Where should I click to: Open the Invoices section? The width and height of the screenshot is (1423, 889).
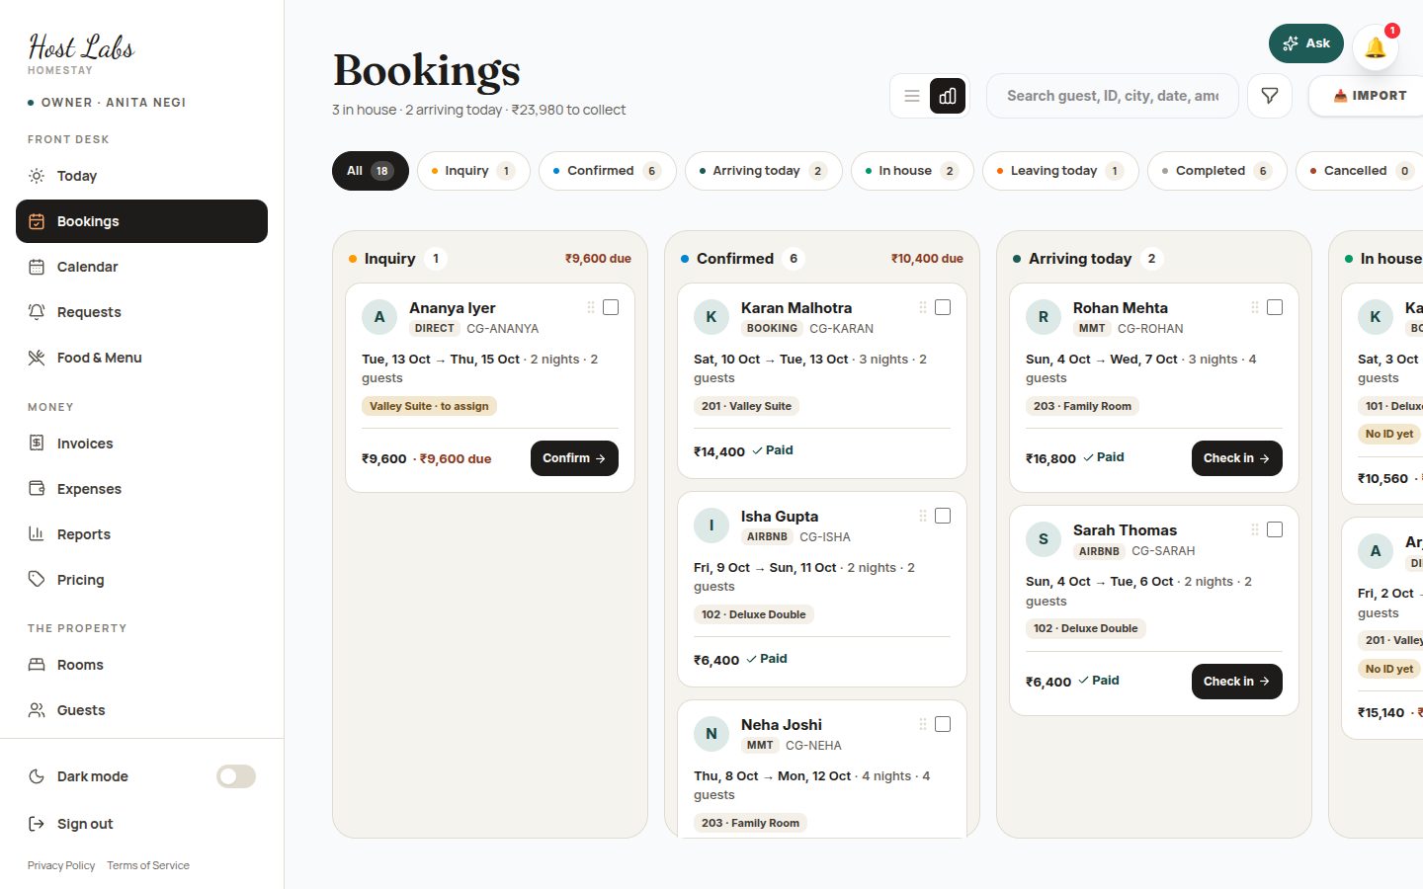pyautogui.click(x=141, y=444)
